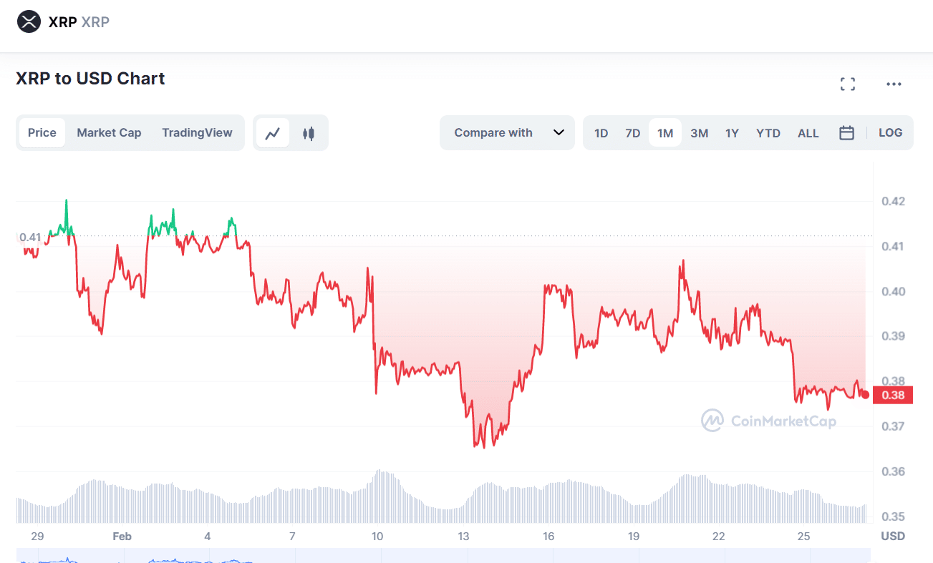Image resolution: width=933 pixels, height=563 pixels.
Task: Select the ALL time range
Action: (808, 133)
